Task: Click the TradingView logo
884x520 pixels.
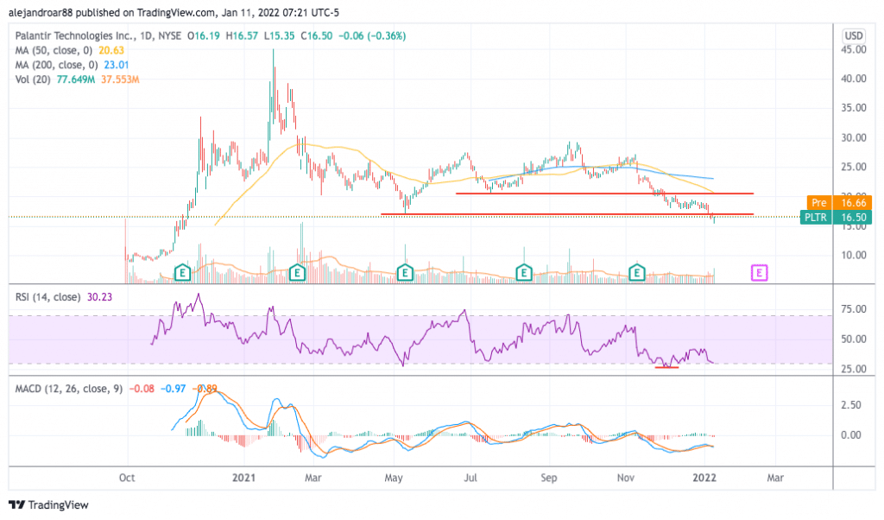Action: click(49, 504)
